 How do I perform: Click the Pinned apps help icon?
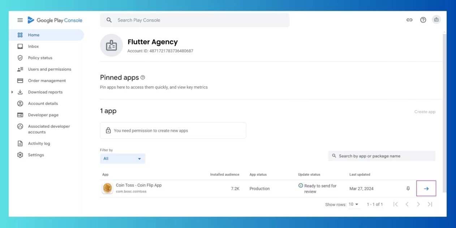tap(143, 77)
